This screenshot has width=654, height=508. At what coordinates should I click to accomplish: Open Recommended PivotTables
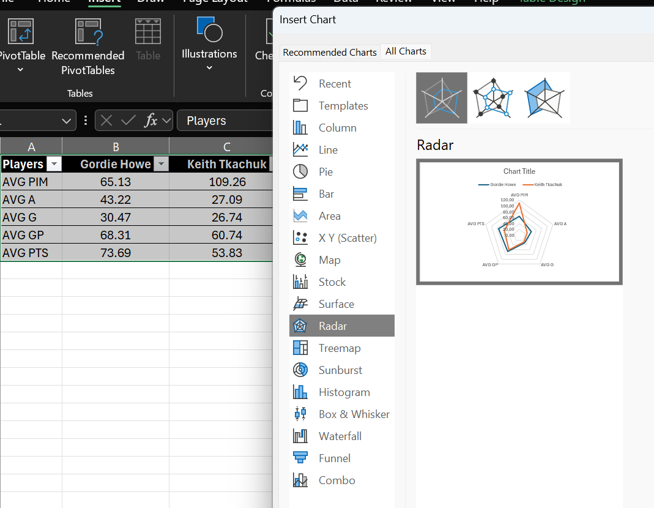pos(88,47)
